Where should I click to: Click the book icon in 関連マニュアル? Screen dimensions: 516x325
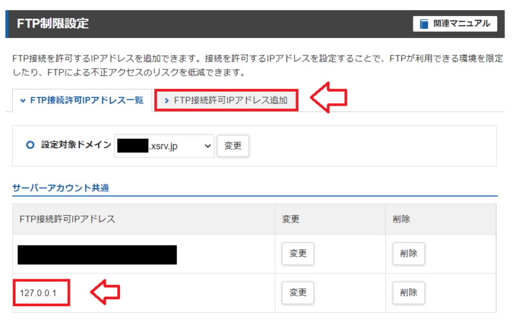[x=424, y=24]
